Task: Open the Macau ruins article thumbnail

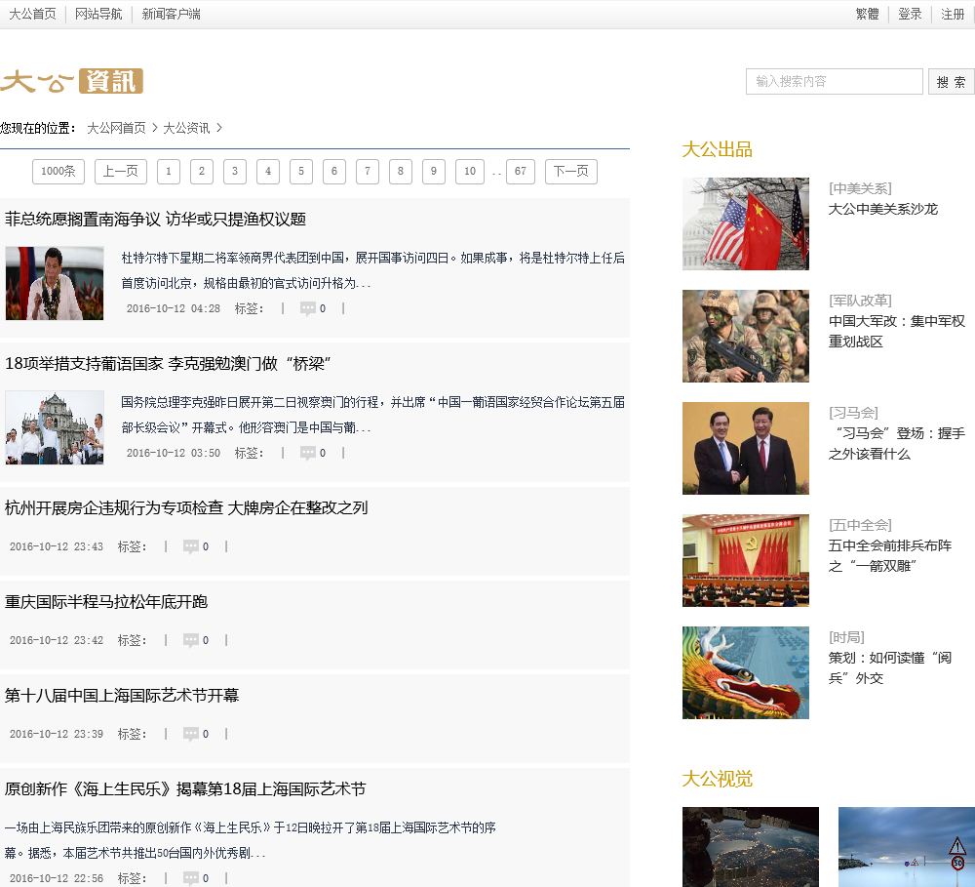Action: [55, 427]
